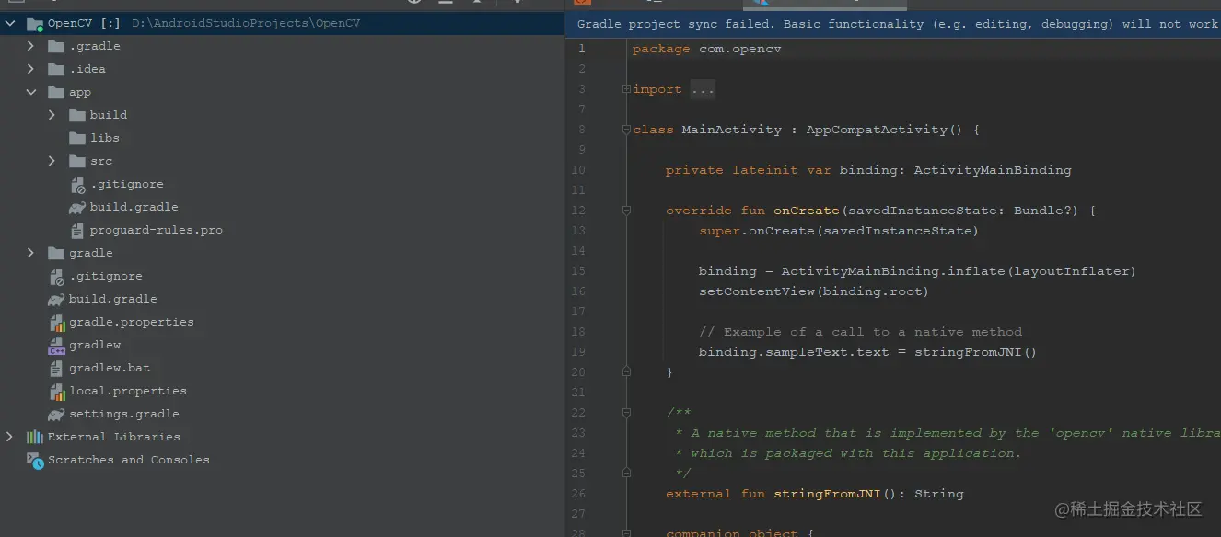Click binding.sampleText.text on line 19
Image resolution: width=1221 pixels, height=537 pixels.
click(x=794, y=352)
